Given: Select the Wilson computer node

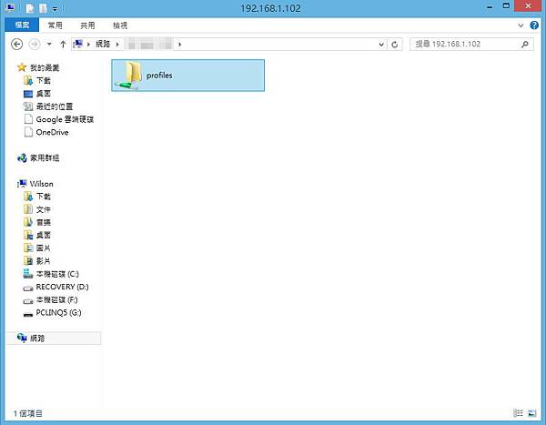Looking at the screenshot, I should (42, 184).
